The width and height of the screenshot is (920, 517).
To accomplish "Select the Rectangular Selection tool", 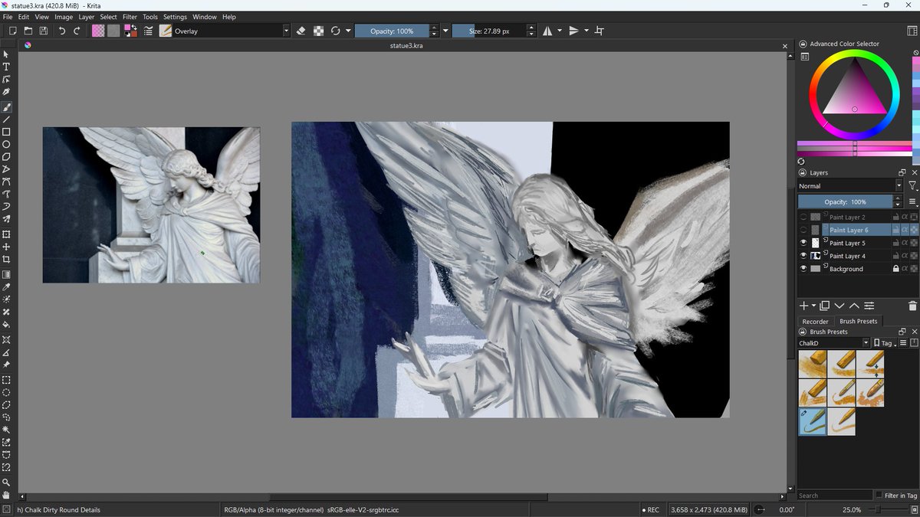I will pyautogui.click(x=6, y=380).
